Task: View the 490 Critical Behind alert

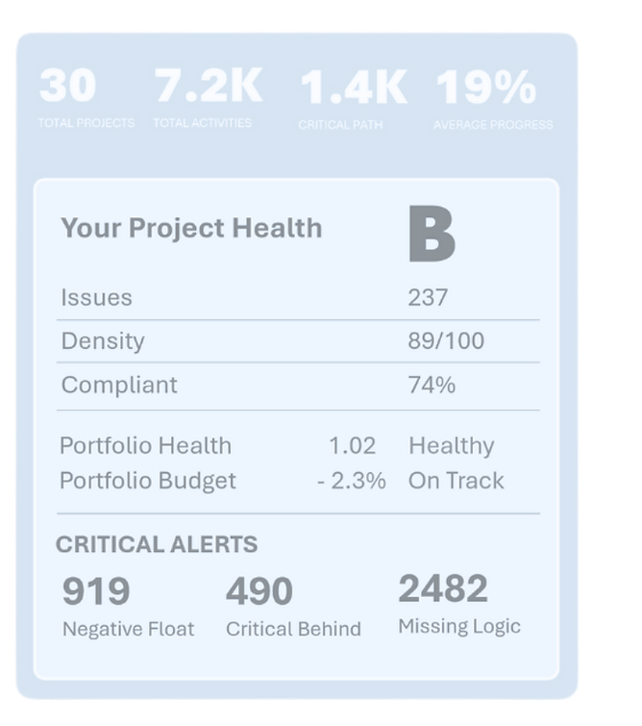Action: click(x=259, y=592)
